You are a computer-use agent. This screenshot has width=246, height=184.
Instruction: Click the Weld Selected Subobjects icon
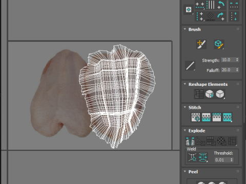(203, 157)
